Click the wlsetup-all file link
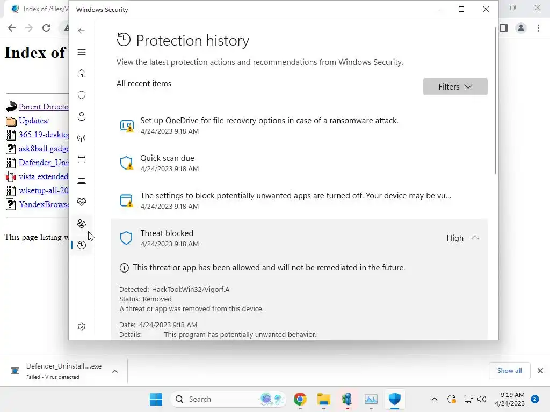The width and height of the screenshot is (550, 412). click(44, 190)
